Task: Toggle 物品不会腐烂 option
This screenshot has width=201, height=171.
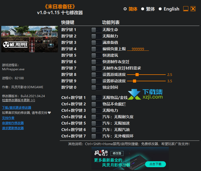Action: point(96,104)
